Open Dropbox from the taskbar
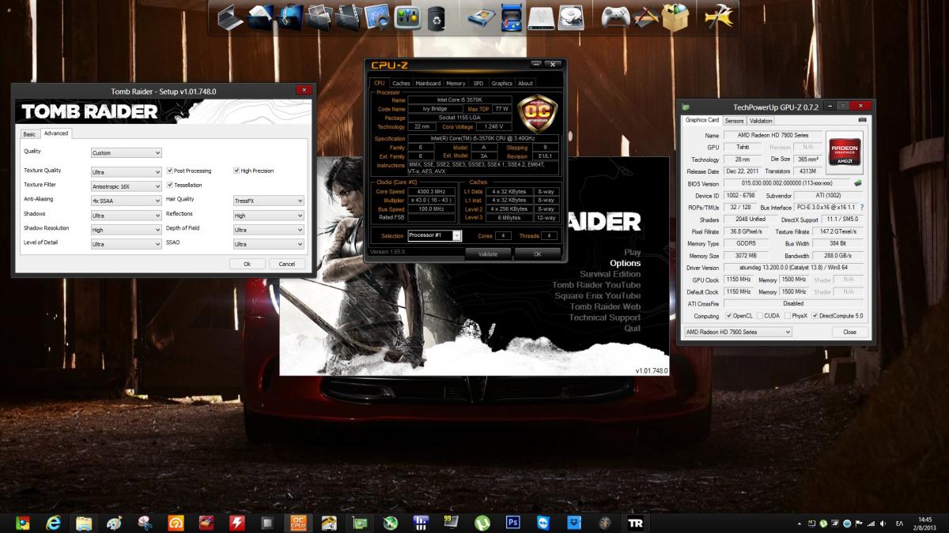949x533 pixels. click(x=574, y=522)
